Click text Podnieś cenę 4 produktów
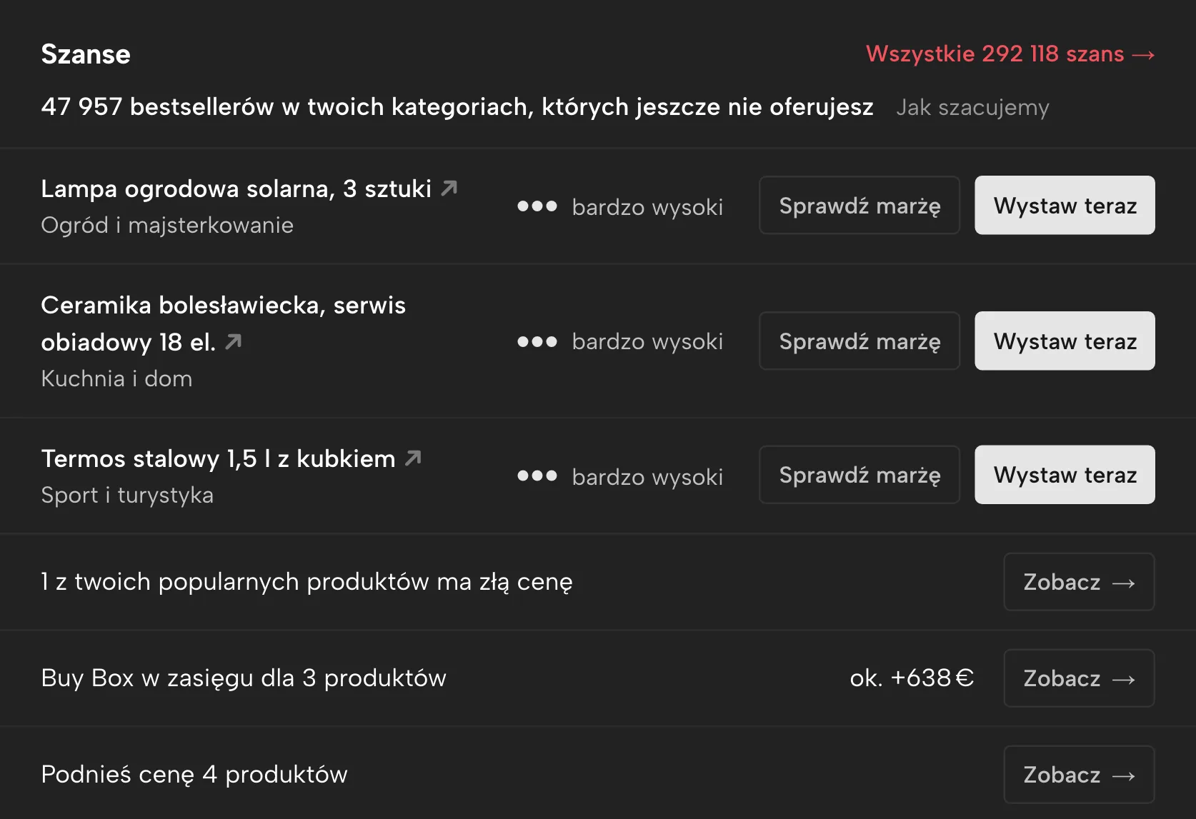The height and width of the screenshot is (819, 1196). coord(194,775)
